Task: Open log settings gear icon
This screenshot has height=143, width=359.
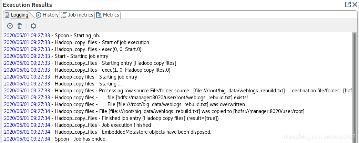Action: tap(33, 26)
